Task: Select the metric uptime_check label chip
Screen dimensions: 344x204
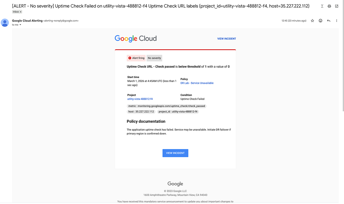Action: pyautogui.click(x=167, y=106)
